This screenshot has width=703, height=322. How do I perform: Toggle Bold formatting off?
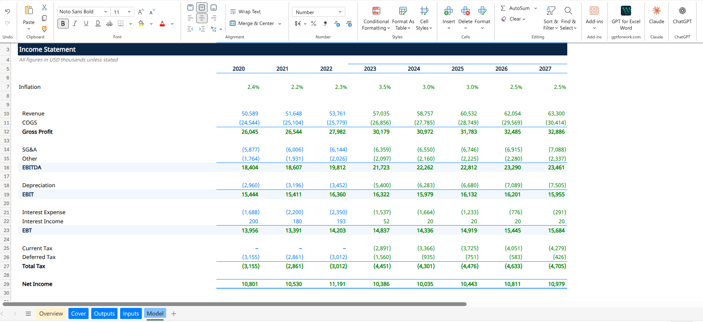point(63,24)
